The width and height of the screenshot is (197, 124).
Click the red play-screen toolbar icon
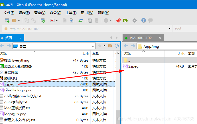pos(52,20)
